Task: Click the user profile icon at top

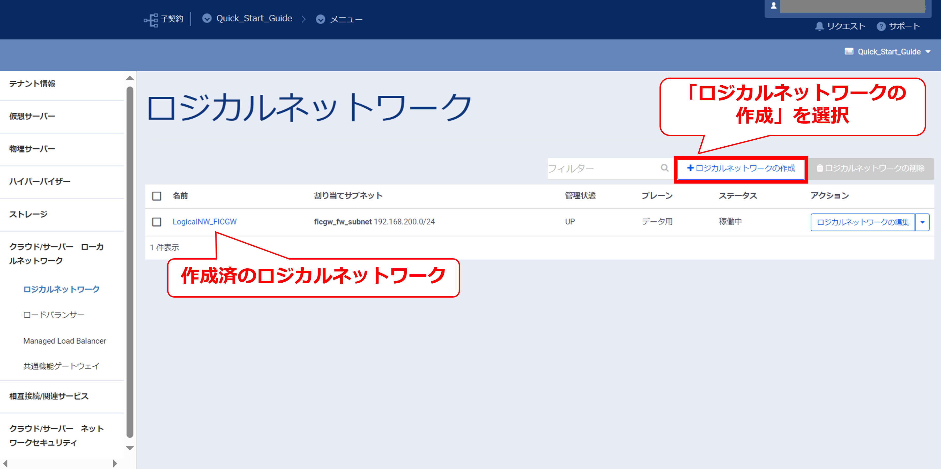Action: click(773, 5)
